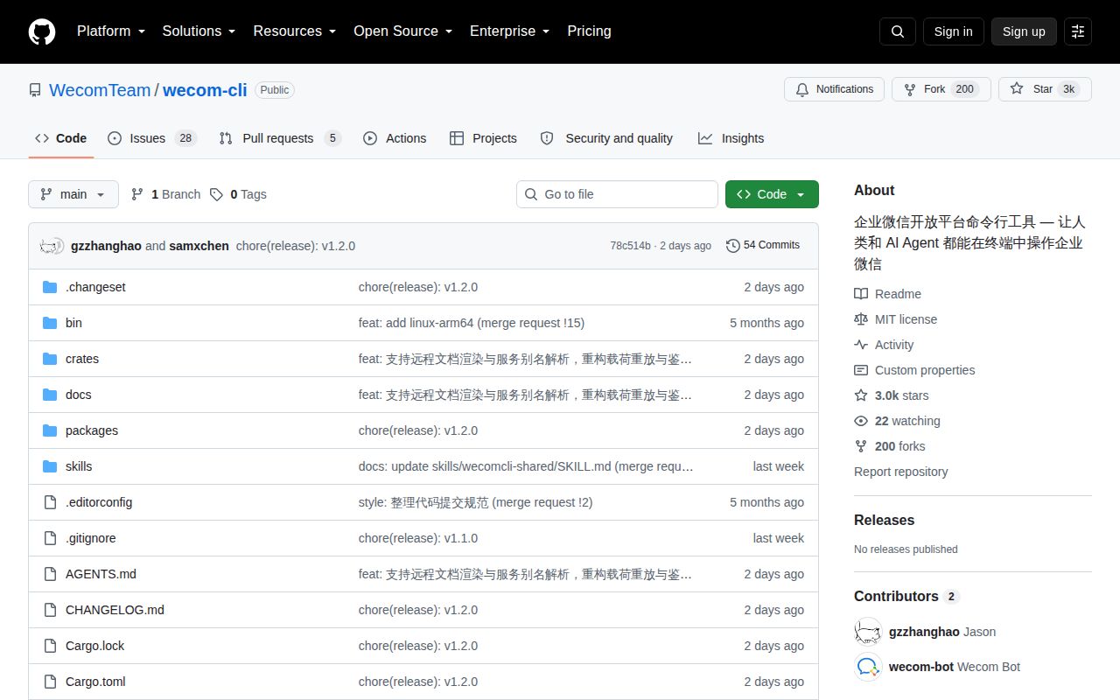Switch to the Projects tab
This screenshot has height=700, width=1120.
pos(483,138)
